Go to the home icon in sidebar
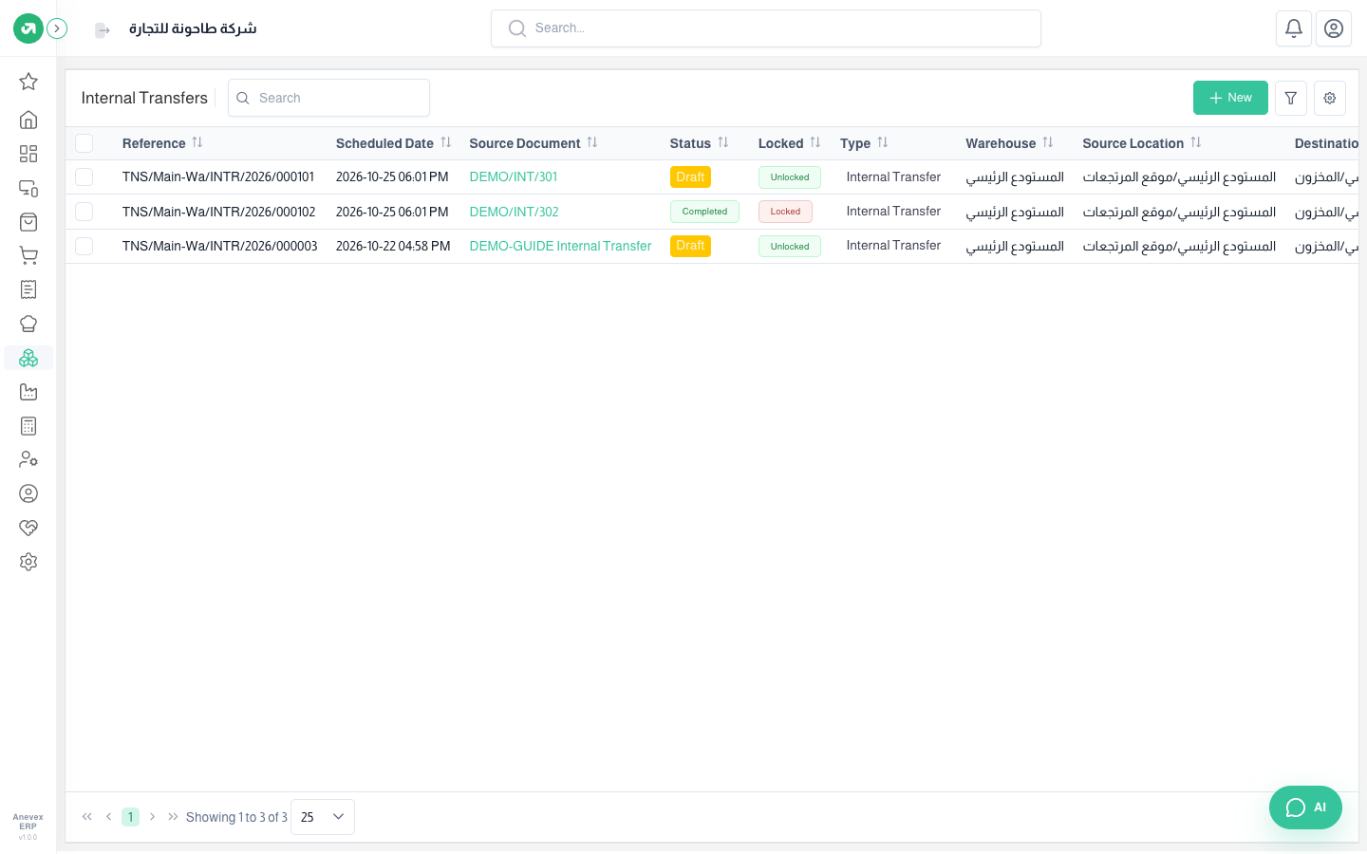This screenshot has width=1367, height=854. tap(28, 120)
